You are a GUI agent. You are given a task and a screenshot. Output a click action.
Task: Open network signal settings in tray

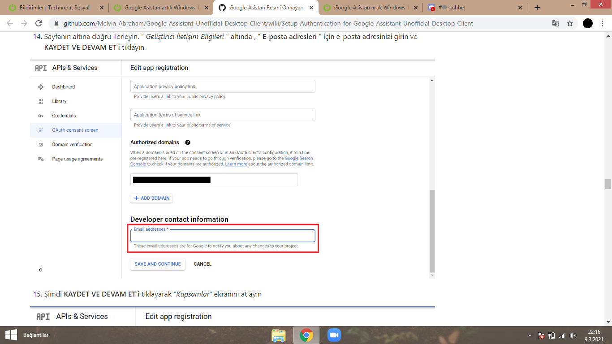click(x=562, y=335)
